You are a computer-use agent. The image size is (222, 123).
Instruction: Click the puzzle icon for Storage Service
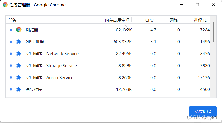click(x=19, y=66)
